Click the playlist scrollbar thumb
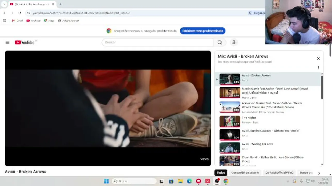 click(x=322, y=87)
